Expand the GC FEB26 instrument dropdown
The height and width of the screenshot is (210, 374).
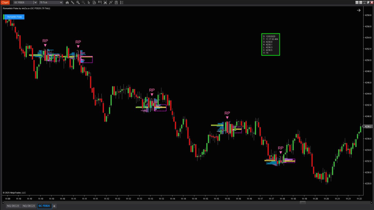point(36,3)
